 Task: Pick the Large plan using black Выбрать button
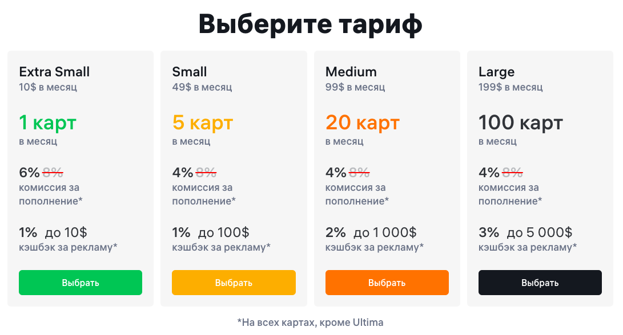[540, 282]
